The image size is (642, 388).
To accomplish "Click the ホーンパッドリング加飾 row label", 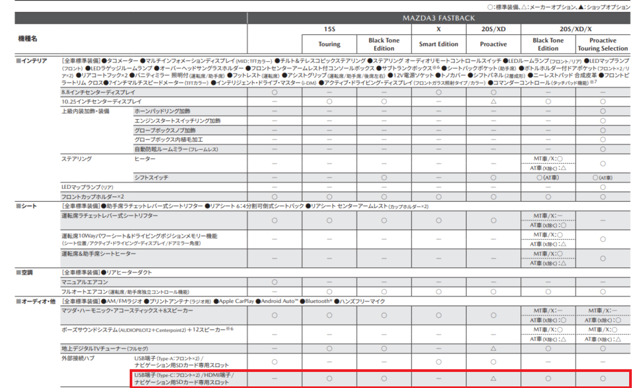I will pyautogui.click(x=162, y=111).
